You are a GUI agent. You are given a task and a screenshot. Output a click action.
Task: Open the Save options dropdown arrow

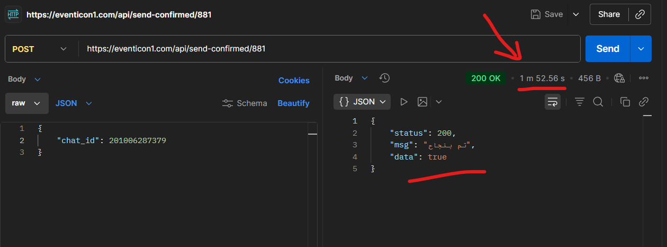pos(576,14)
